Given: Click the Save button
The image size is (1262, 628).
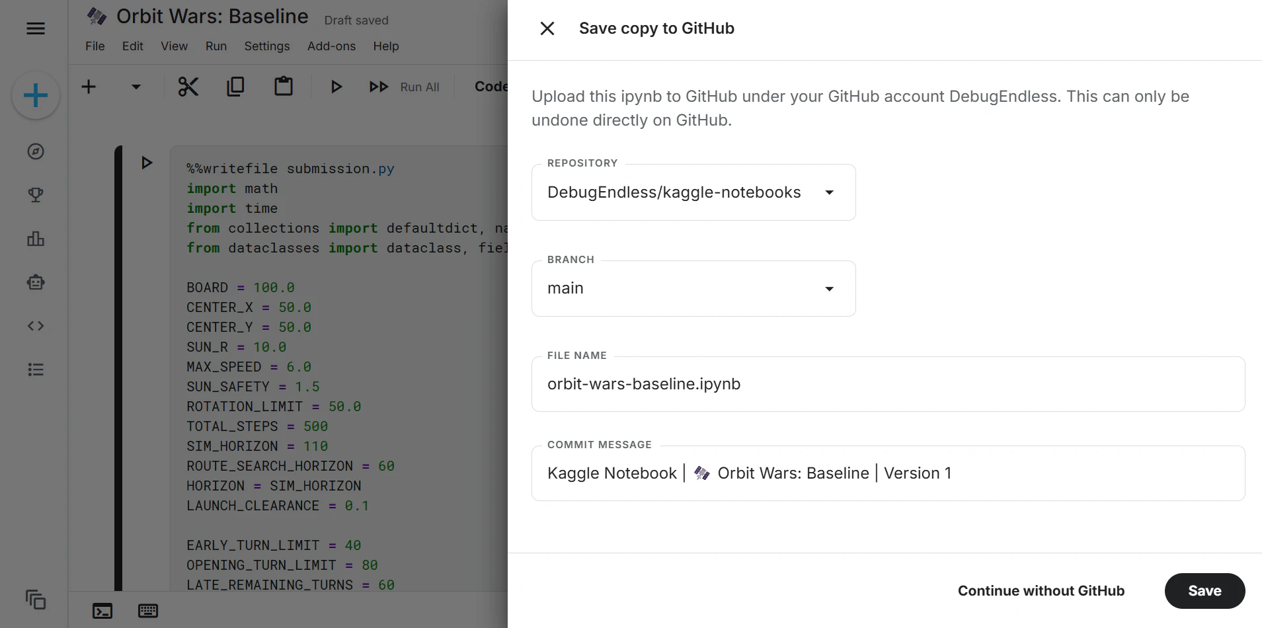Looking at the screenshot, I should pos(1204,591).
